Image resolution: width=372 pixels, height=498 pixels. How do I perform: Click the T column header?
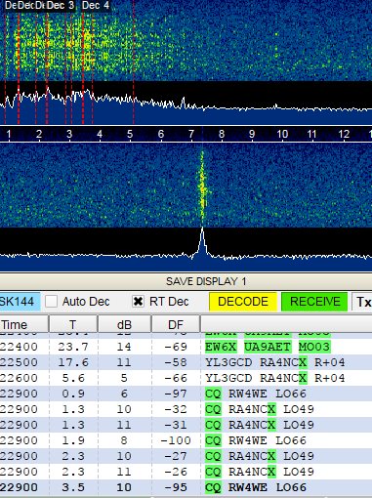[73, 324]
